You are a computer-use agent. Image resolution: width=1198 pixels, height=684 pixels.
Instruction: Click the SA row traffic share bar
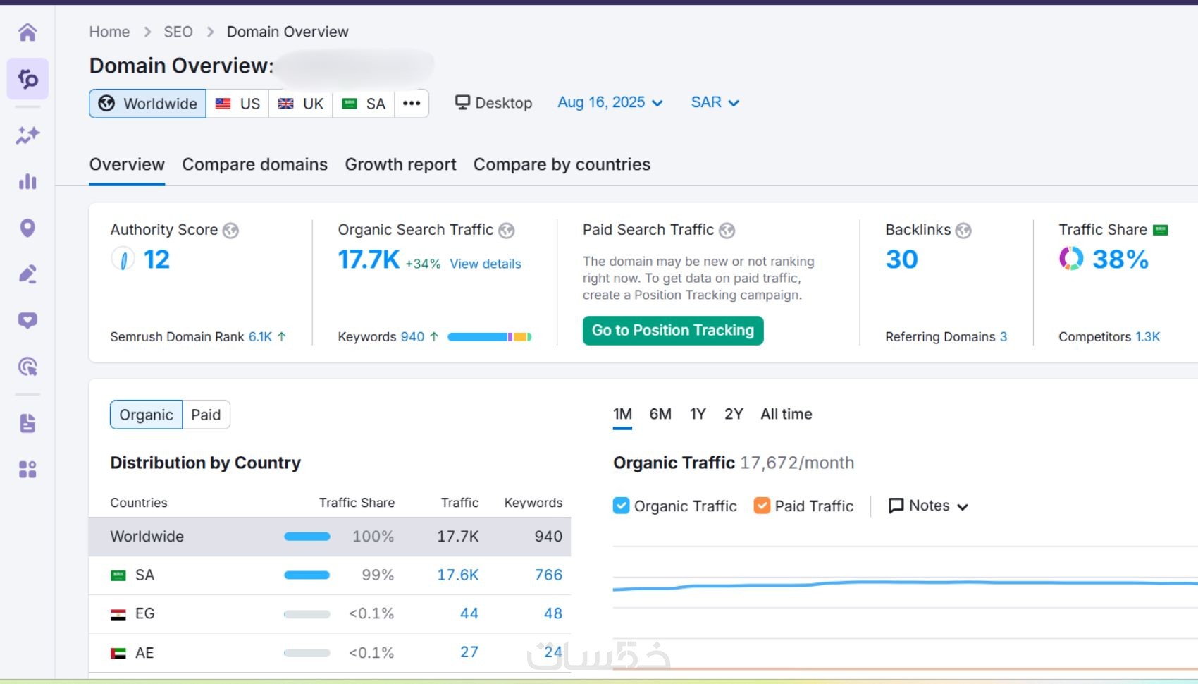click(x=307, y=575)
